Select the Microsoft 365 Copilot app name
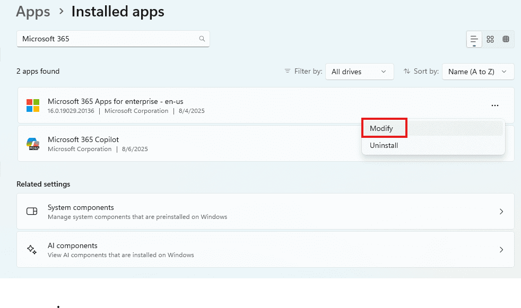This screenshot has height=308, width=521. (x=83, y=139)
